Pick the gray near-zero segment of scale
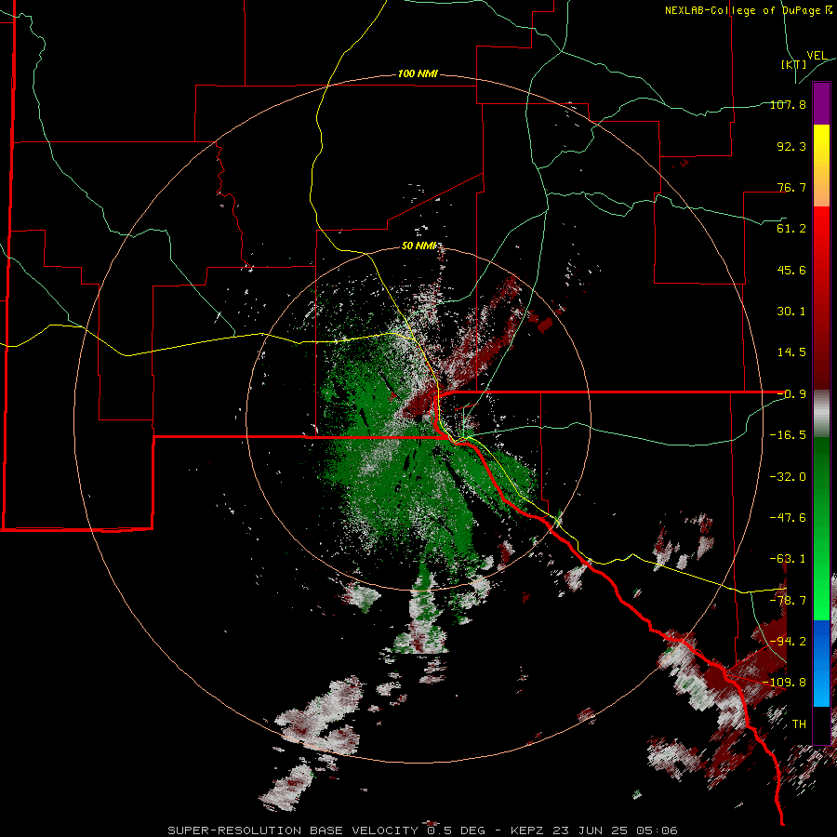Viewport: 837px width, 837px height. pyautogui.click(x=821, y=414)
